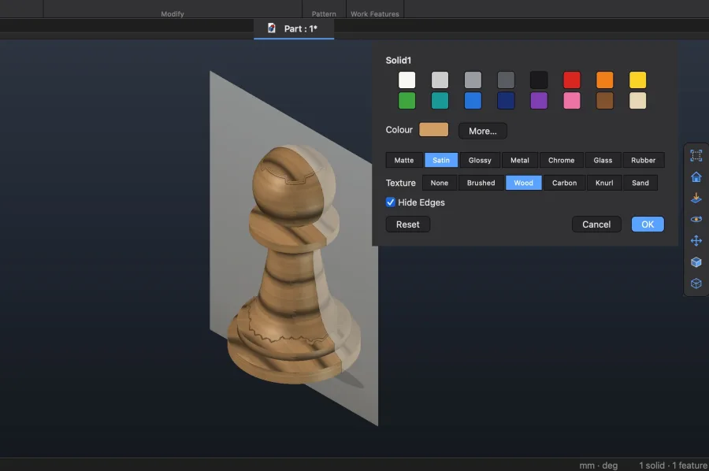The height and width of the screenshot is (471, 709).
Task: Pick the pink colour swatch
Action: (x=572, y=100)
